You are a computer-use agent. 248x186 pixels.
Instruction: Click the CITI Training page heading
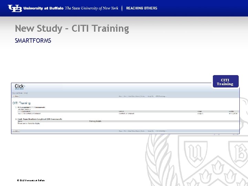21,103
